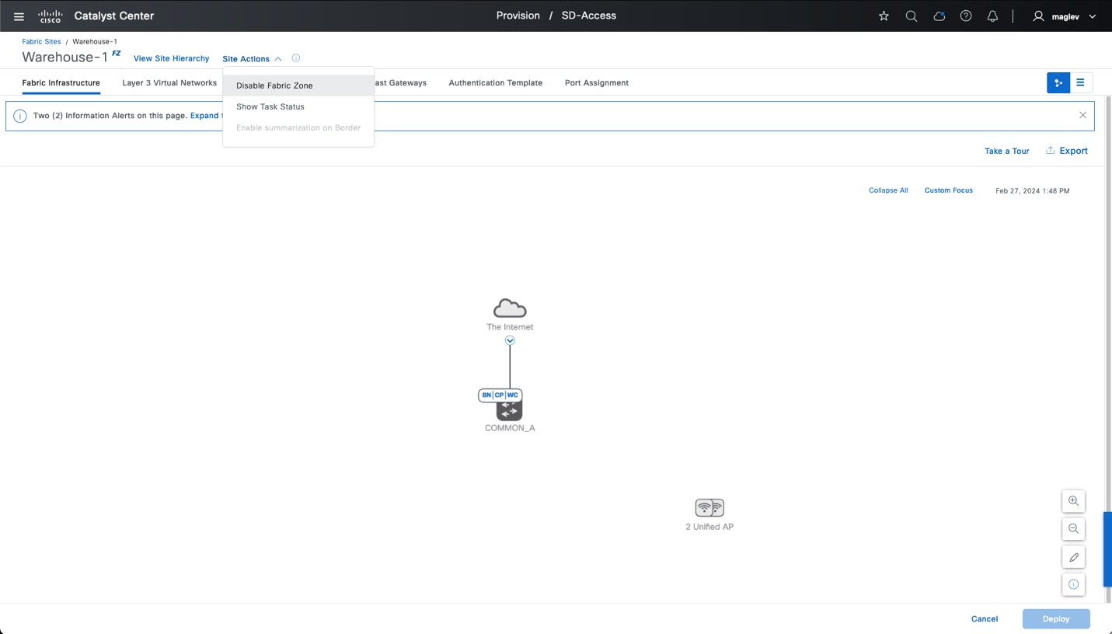Viewport: 1112px width, 634px height.
Task: Open the global search magnifier icon
Action: (911, 16)
